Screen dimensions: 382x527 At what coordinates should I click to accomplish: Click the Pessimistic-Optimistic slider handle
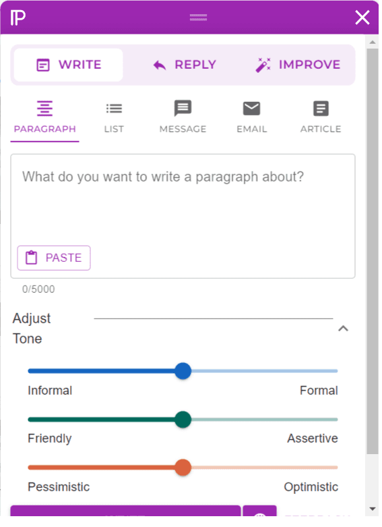pyautogui.click(x=183, y=468)
